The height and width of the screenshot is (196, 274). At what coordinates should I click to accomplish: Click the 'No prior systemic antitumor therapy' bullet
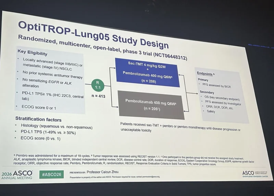click(52, 75)
